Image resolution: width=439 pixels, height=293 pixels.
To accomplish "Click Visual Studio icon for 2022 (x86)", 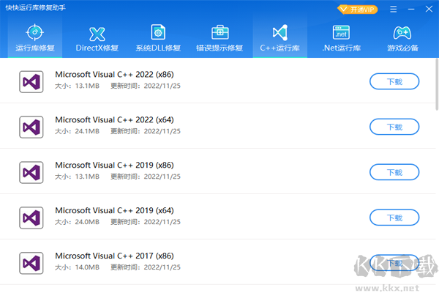I will point(31,82).
